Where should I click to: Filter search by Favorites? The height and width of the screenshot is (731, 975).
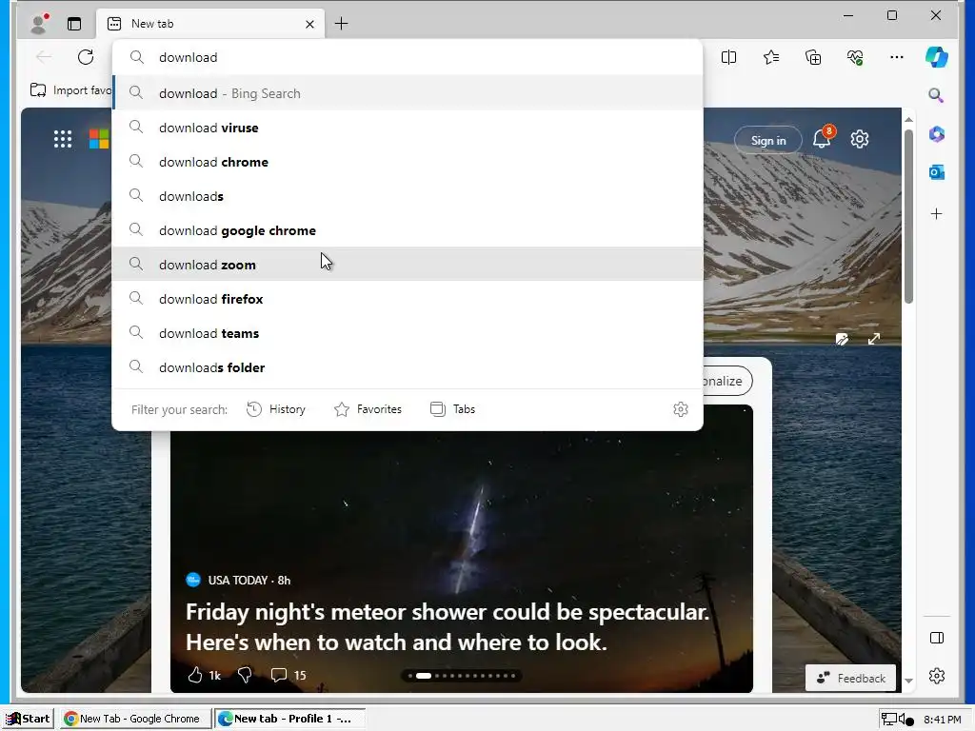click(368, 409)
